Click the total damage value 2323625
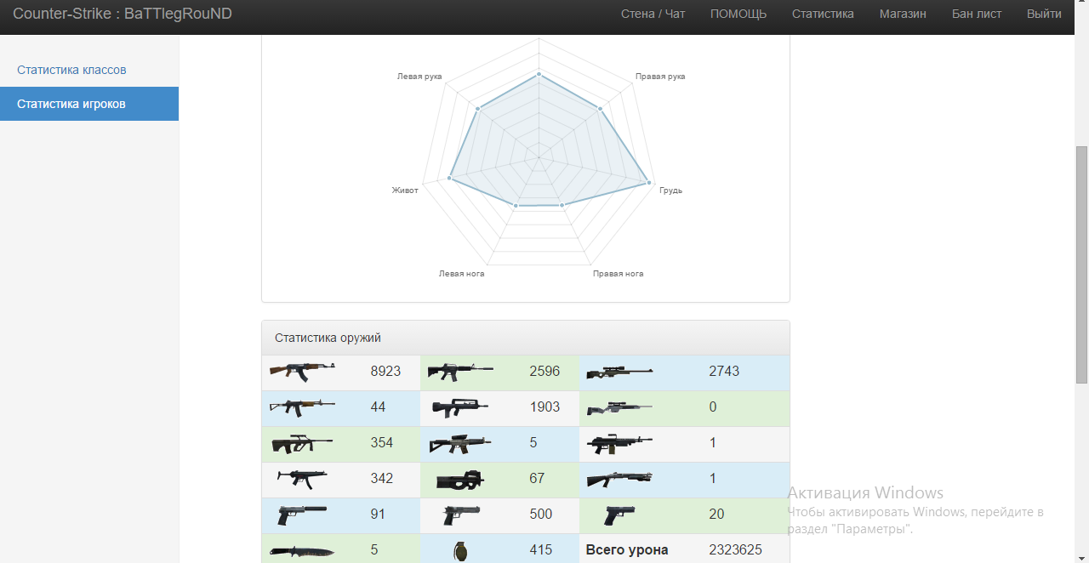The width and height of the screenshot is (1089, 563). pos(736,550)
